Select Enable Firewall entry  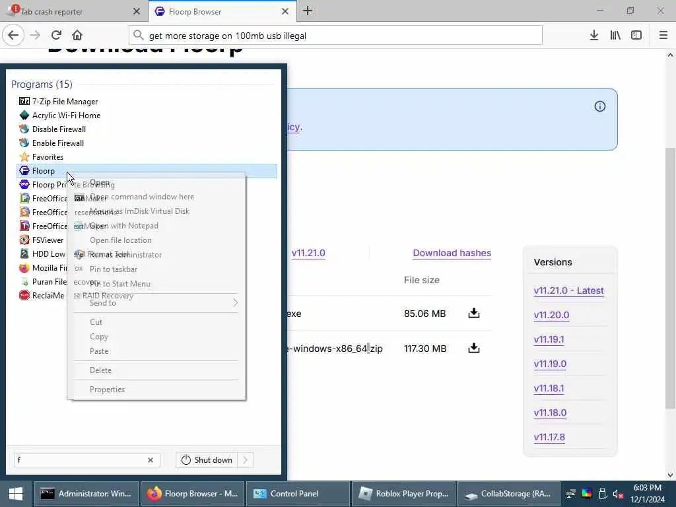click(147, 143)
